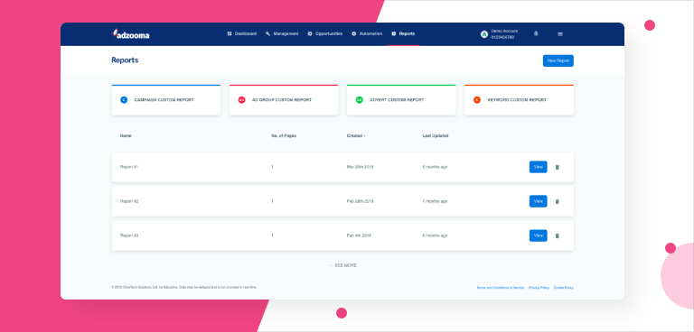Viewport: 694px width, 332px height.
Task: Select the Advert Custom Report card
Action: (x=401, y=100)
